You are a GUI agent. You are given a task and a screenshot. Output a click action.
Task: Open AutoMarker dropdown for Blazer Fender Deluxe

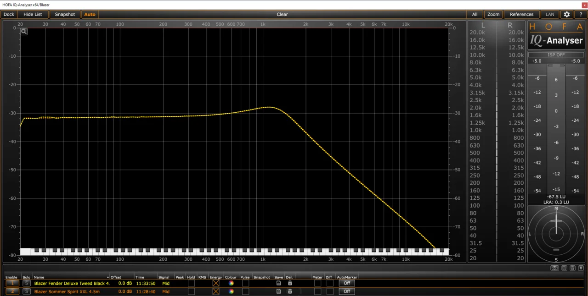(347, 283)
